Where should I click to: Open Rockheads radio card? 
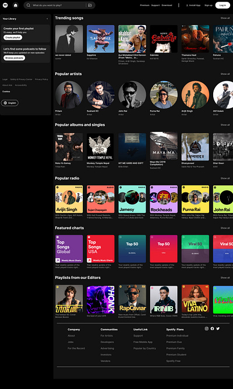tap(164, 199)
